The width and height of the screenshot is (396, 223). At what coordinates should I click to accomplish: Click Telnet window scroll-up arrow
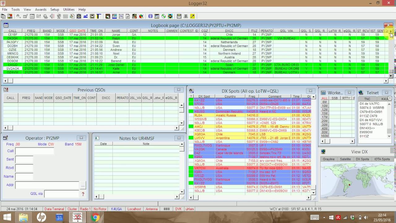coord(389,104)
